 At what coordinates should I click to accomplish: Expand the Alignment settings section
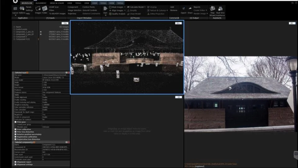[x=16, y=164]
